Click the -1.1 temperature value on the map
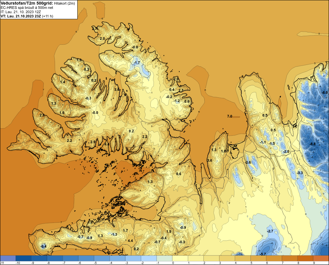The height and width of the screenshot is (265, 329). click(x=263, y=142)
